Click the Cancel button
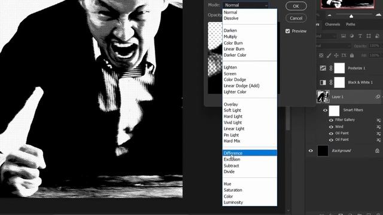The image size is (383, 215). 296,18
